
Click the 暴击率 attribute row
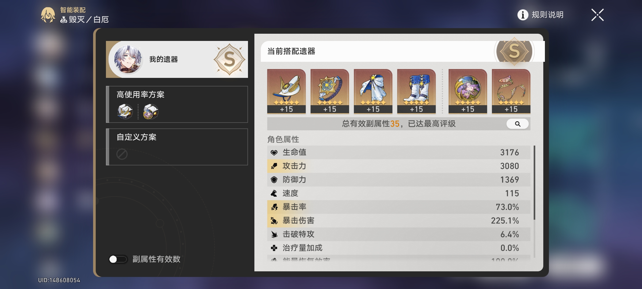click(399, 207)
